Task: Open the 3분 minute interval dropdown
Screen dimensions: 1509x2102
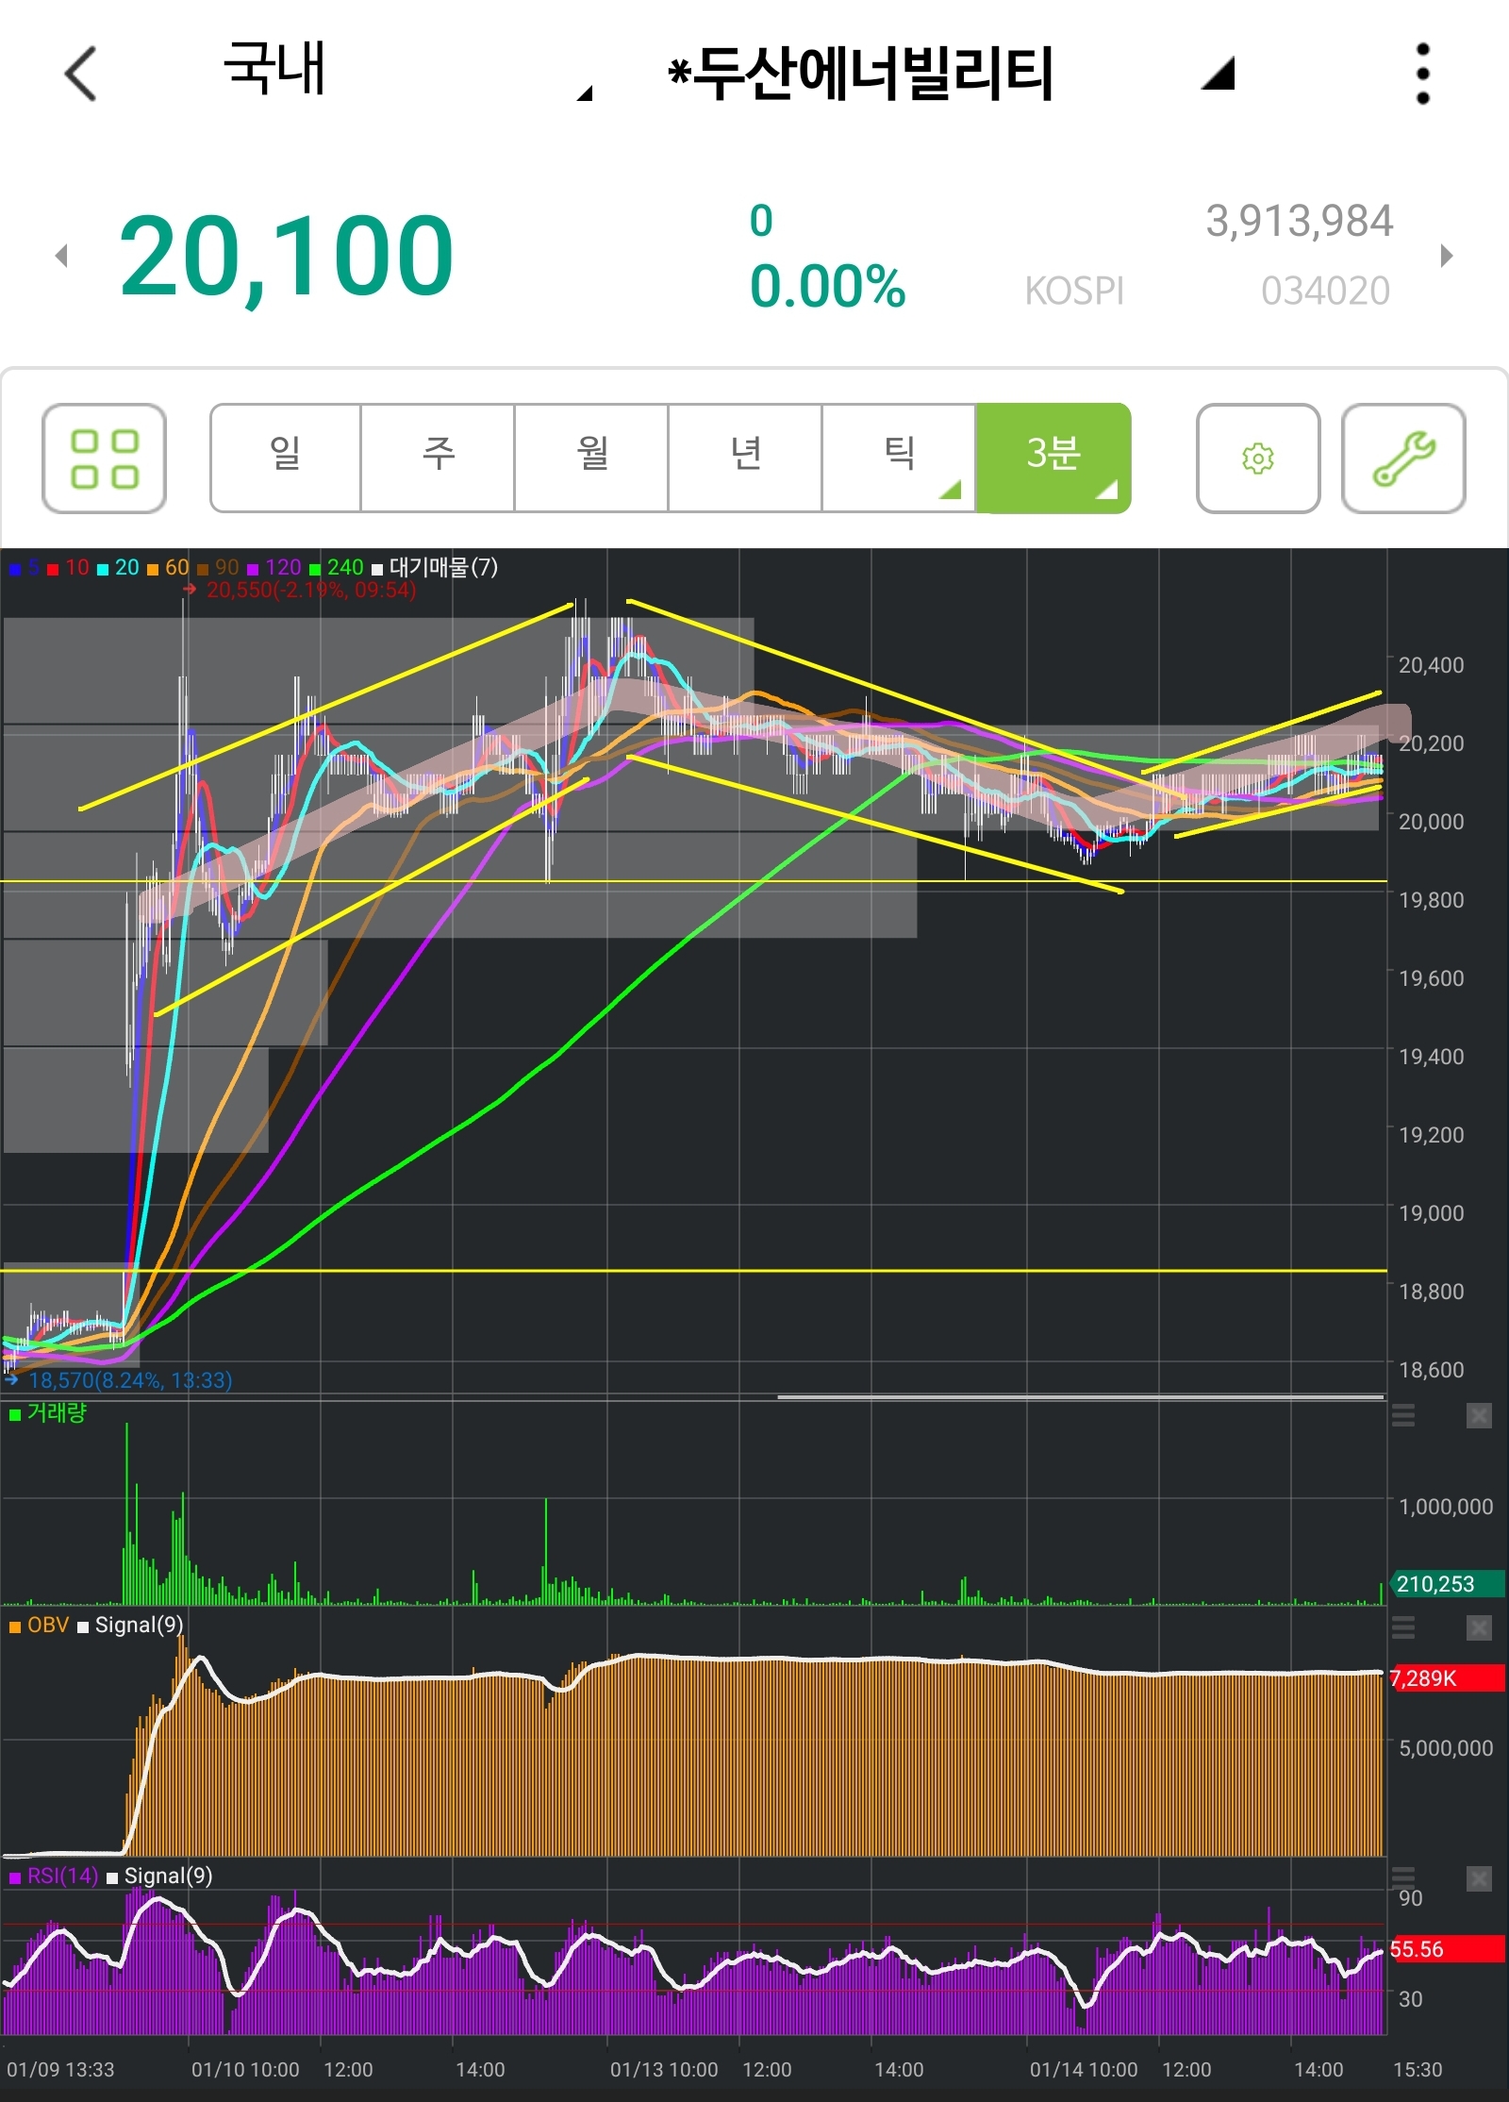Action: click(1053, 459)
